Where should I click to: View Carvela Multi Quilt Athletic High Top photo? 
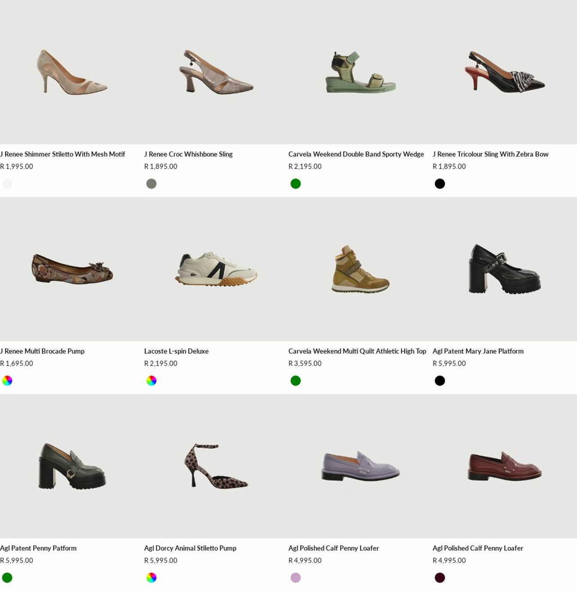click(361, 269)
